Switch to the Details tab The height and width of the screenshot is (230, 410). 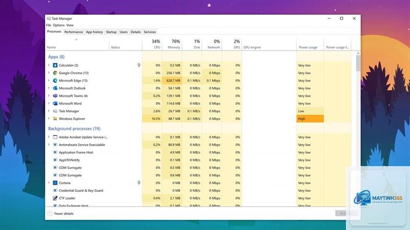point(135,32)
